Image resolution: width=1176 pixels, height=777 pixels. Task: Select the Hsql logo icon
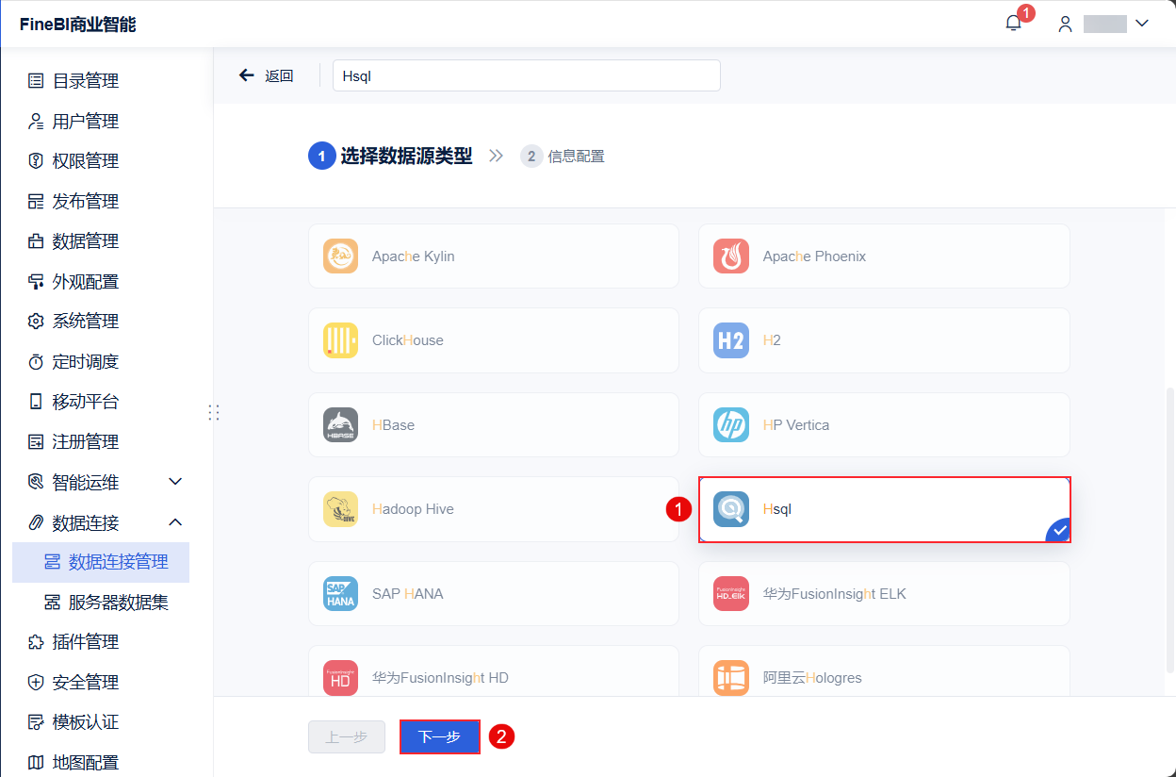[x=731, y=509]
